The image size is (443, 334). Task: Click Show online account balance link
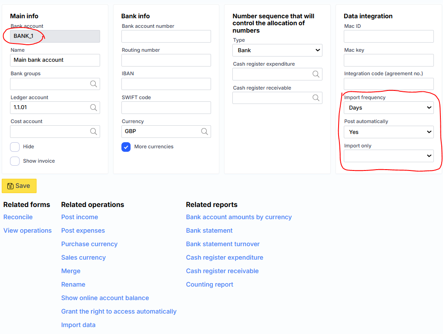(x=105, y=298)
